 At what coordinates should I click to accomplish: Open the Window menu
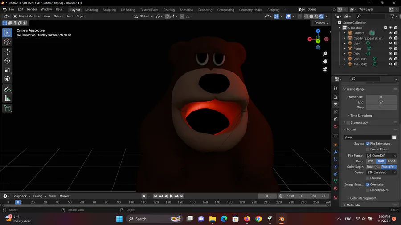click(46, 9)
